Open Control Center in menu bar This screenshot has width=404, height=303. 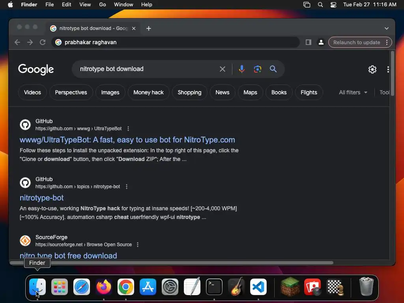(x=333, y=5)
